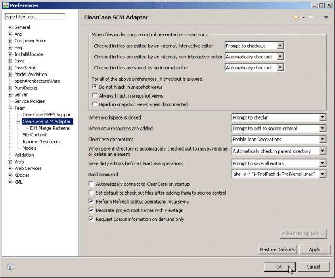
Task: Open When new resources are added dropdown
Action: click(279, 128)
